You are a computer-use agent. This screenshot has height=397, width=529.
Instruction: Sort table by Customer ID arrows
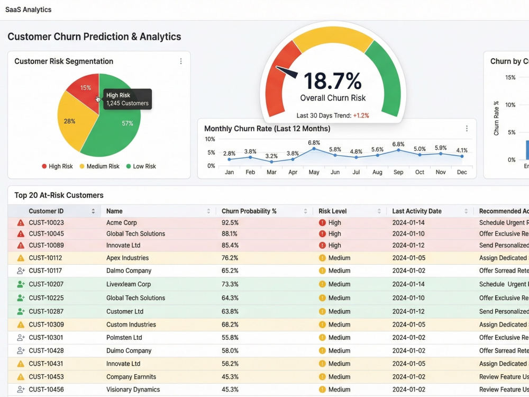pyautogui.click(x=93, y=211)
